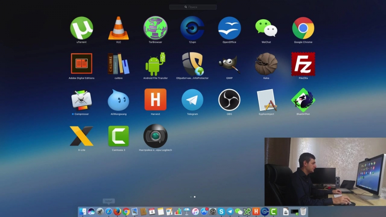Open Logitech camera settings app
Image resolution: width=386 pixels, height=217 pixels.
tap(155, 136)
